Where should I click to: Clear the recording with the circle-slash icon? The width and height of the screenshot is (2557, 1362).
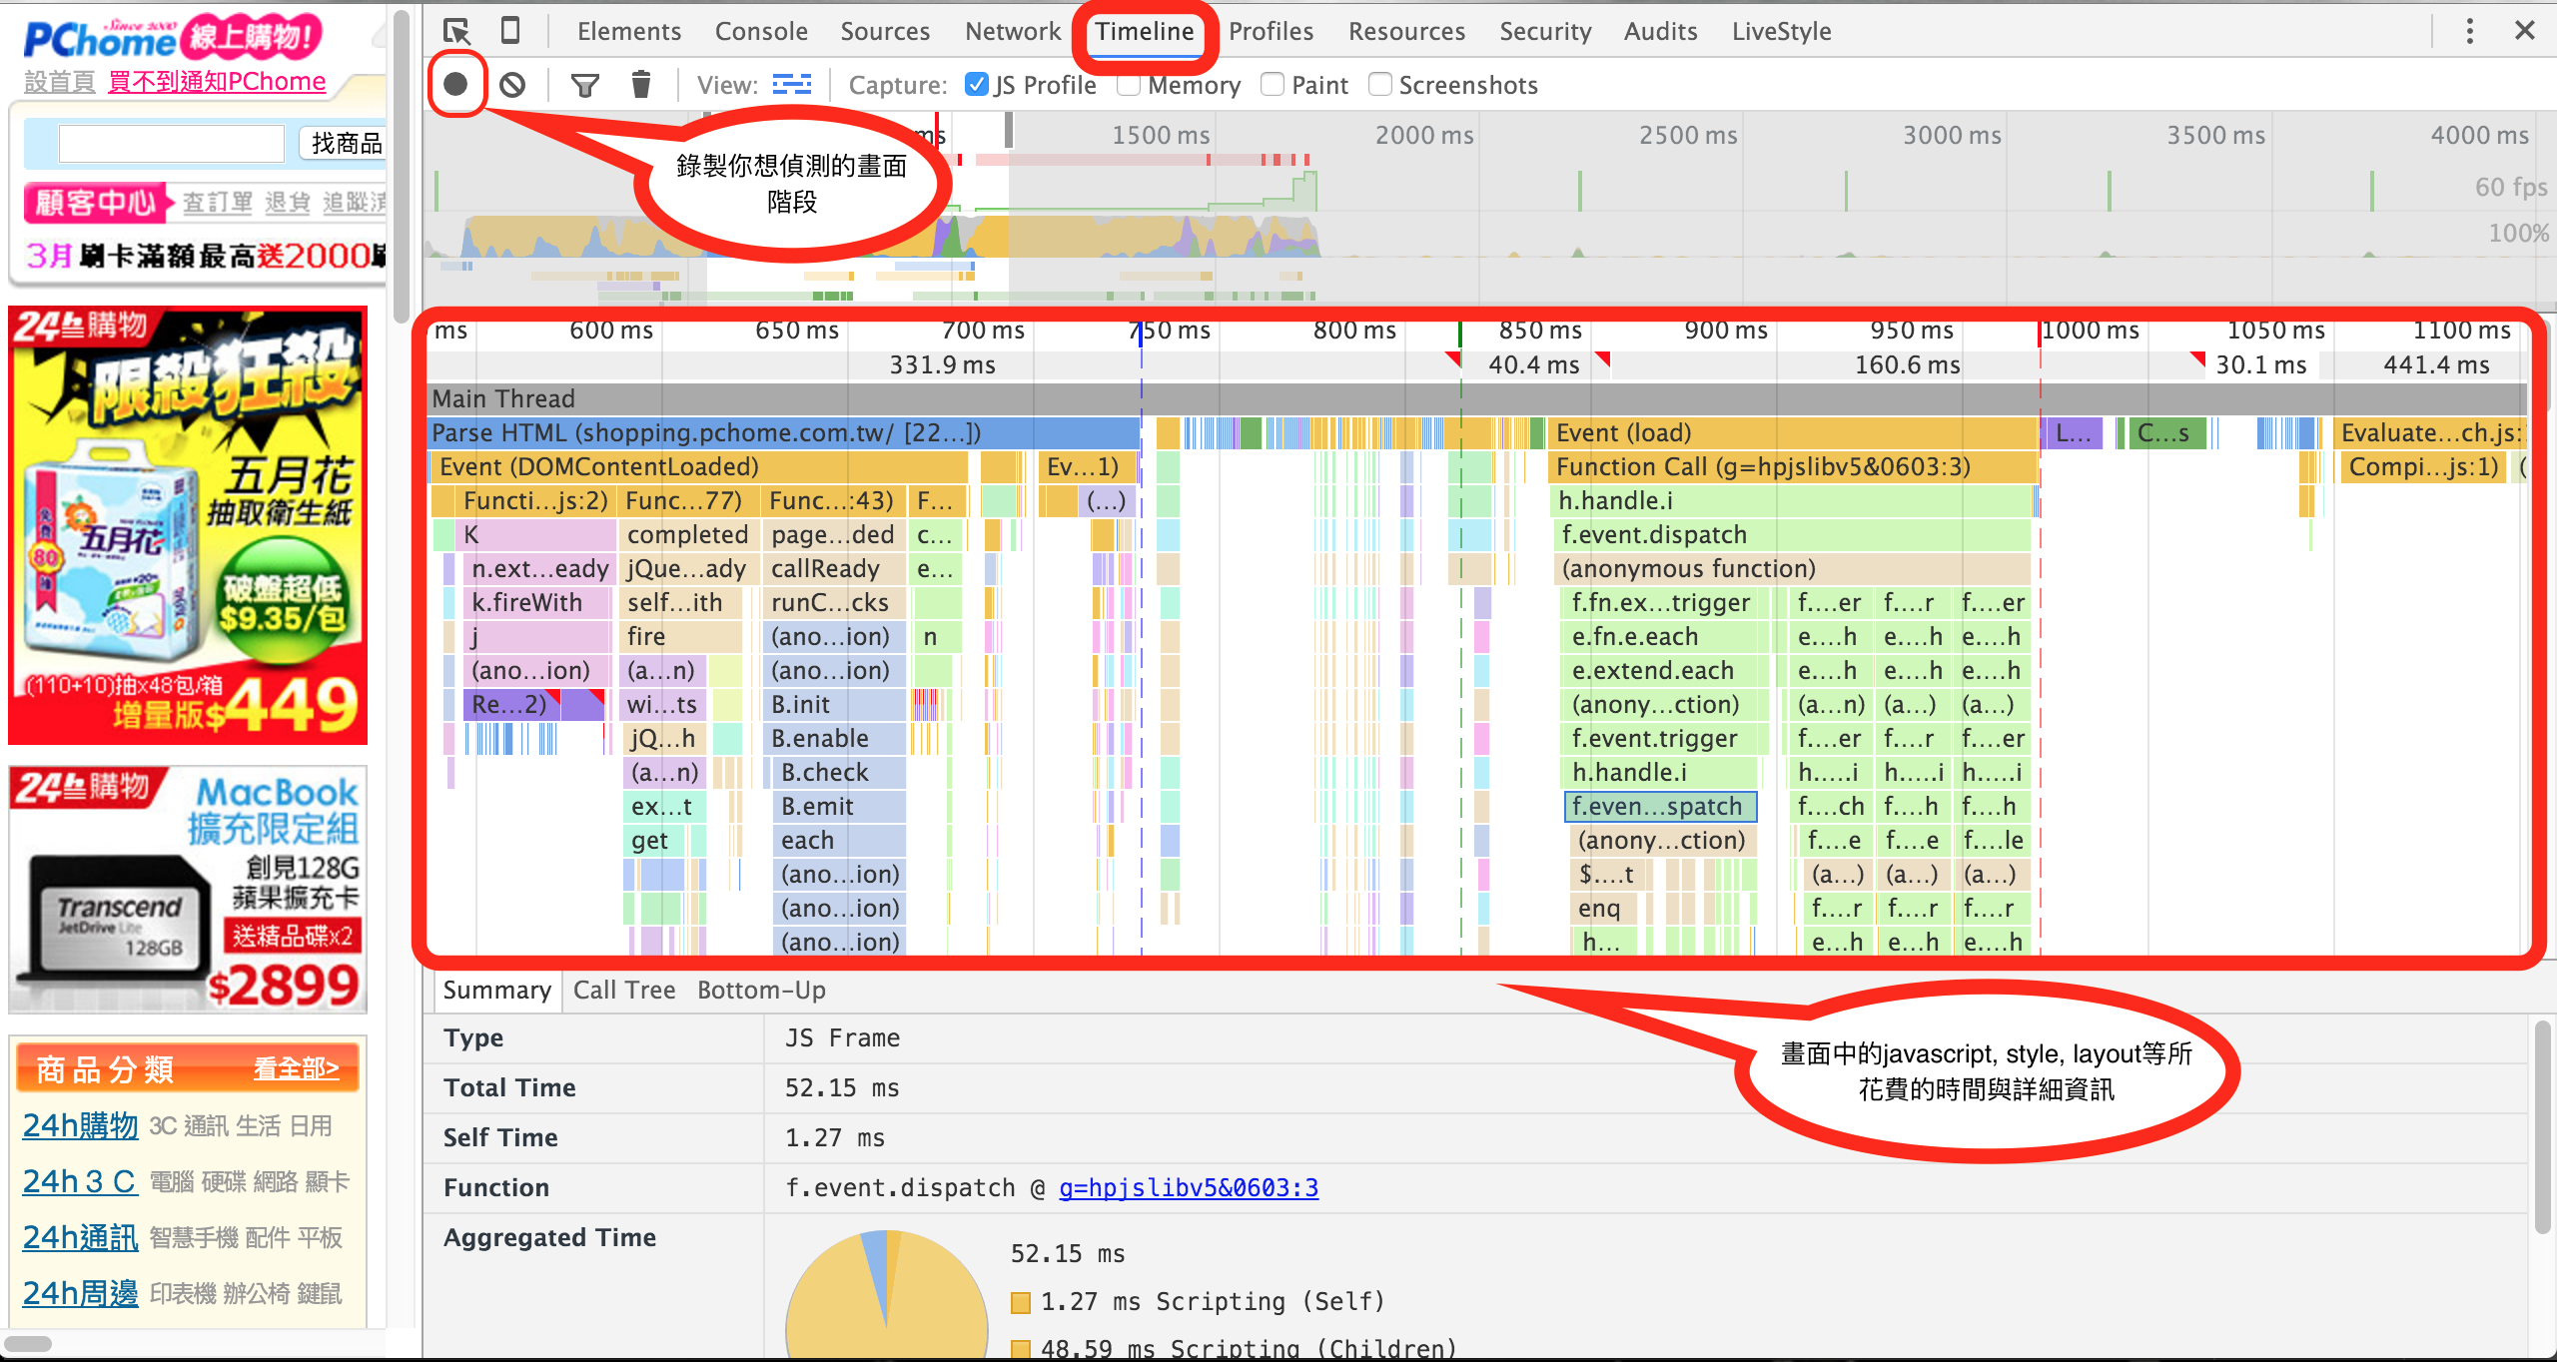click(x=512, y=85)
